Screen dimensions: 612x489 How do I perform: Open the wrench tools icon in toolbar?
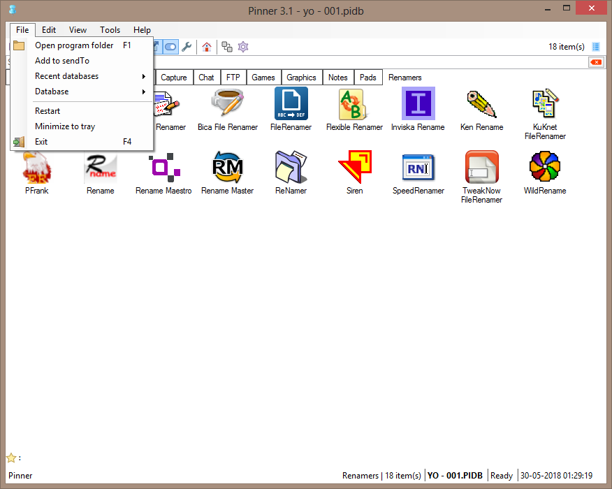point(187,47)
